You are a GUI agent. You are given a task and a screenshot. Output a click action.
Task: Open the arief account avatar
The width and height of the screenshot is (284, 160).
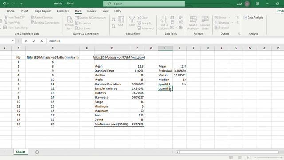pos(247,4)
